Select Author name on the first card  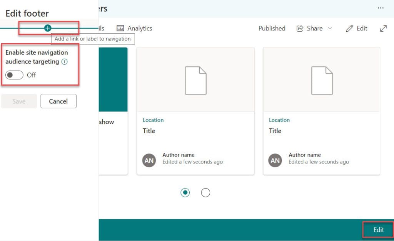point(179,155)
